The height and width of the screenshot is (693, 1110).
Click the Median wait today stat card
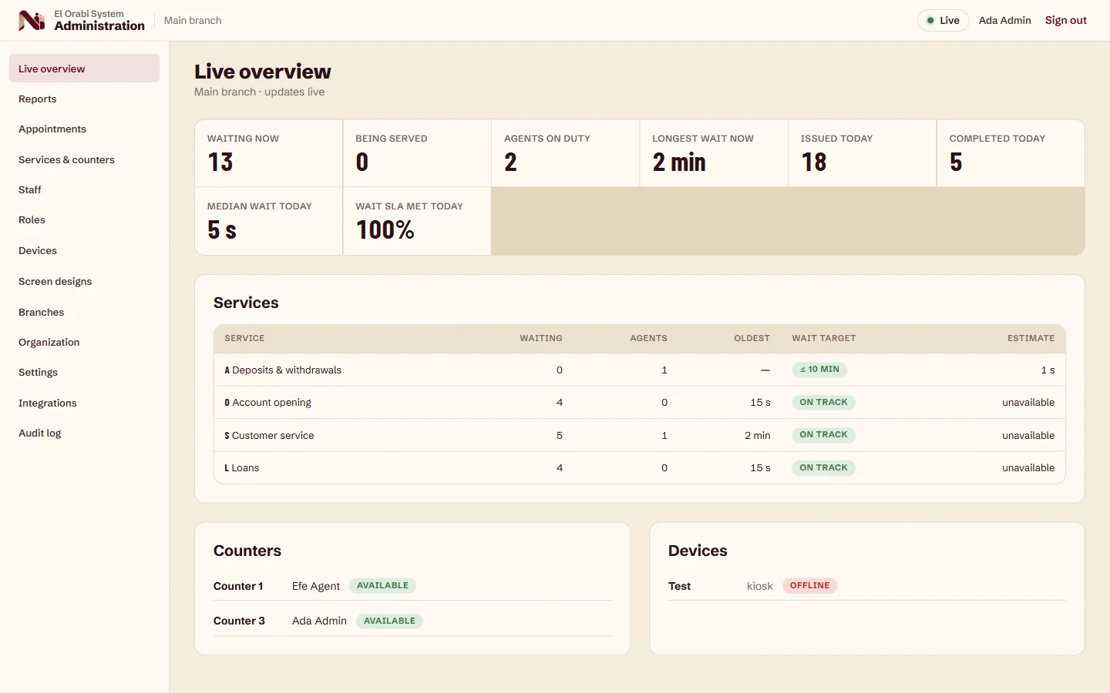(268, 221)
